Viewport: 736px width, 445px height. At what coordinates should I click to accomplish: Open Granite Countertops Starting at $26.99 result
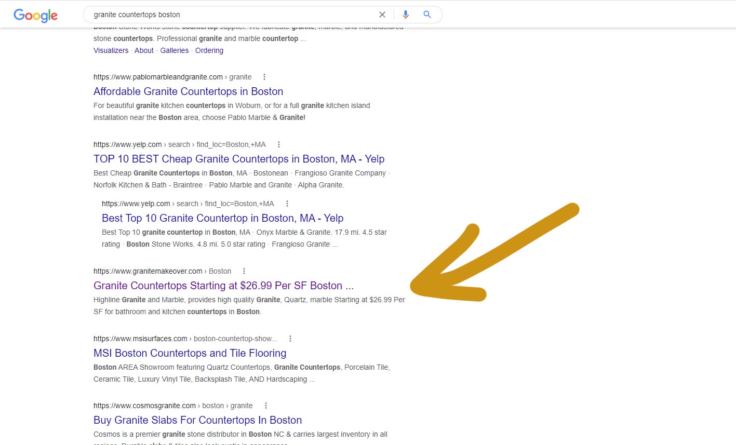click(223, 286)
